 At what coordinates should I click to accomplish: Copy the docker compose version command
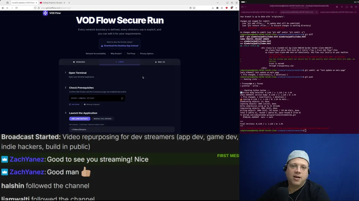coord(122,98)
